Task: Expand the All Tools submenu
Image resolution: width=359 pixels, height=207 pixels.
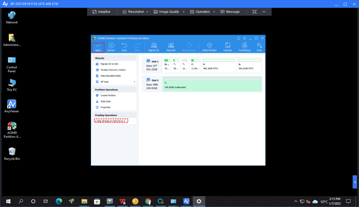Action: coord(115,82)
